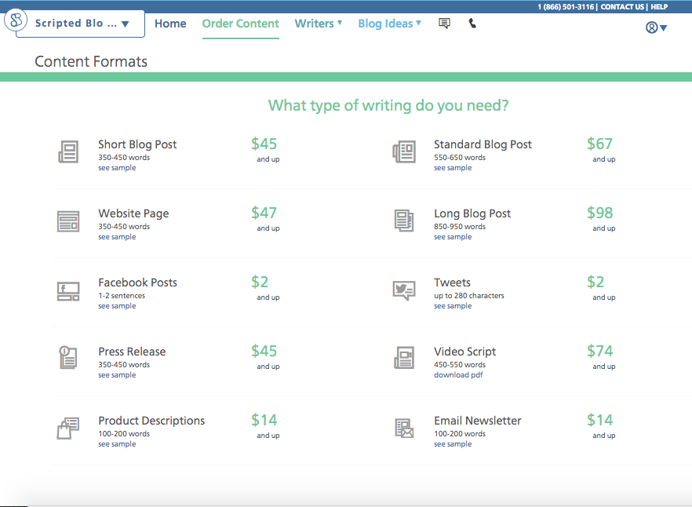Open the HELP link
This screenshot has height=507, width=692.
659,6
